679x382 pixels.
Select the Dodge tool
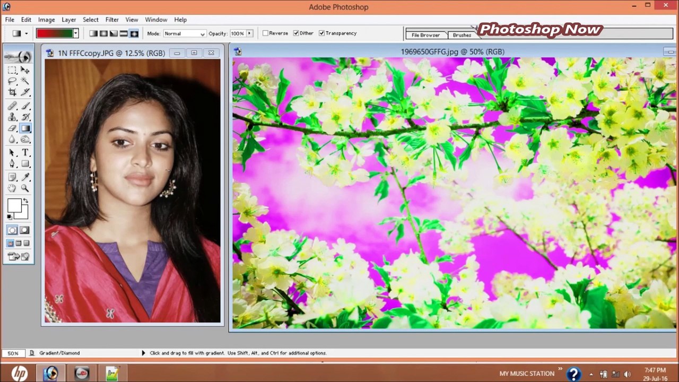click(x=25, y=140)
